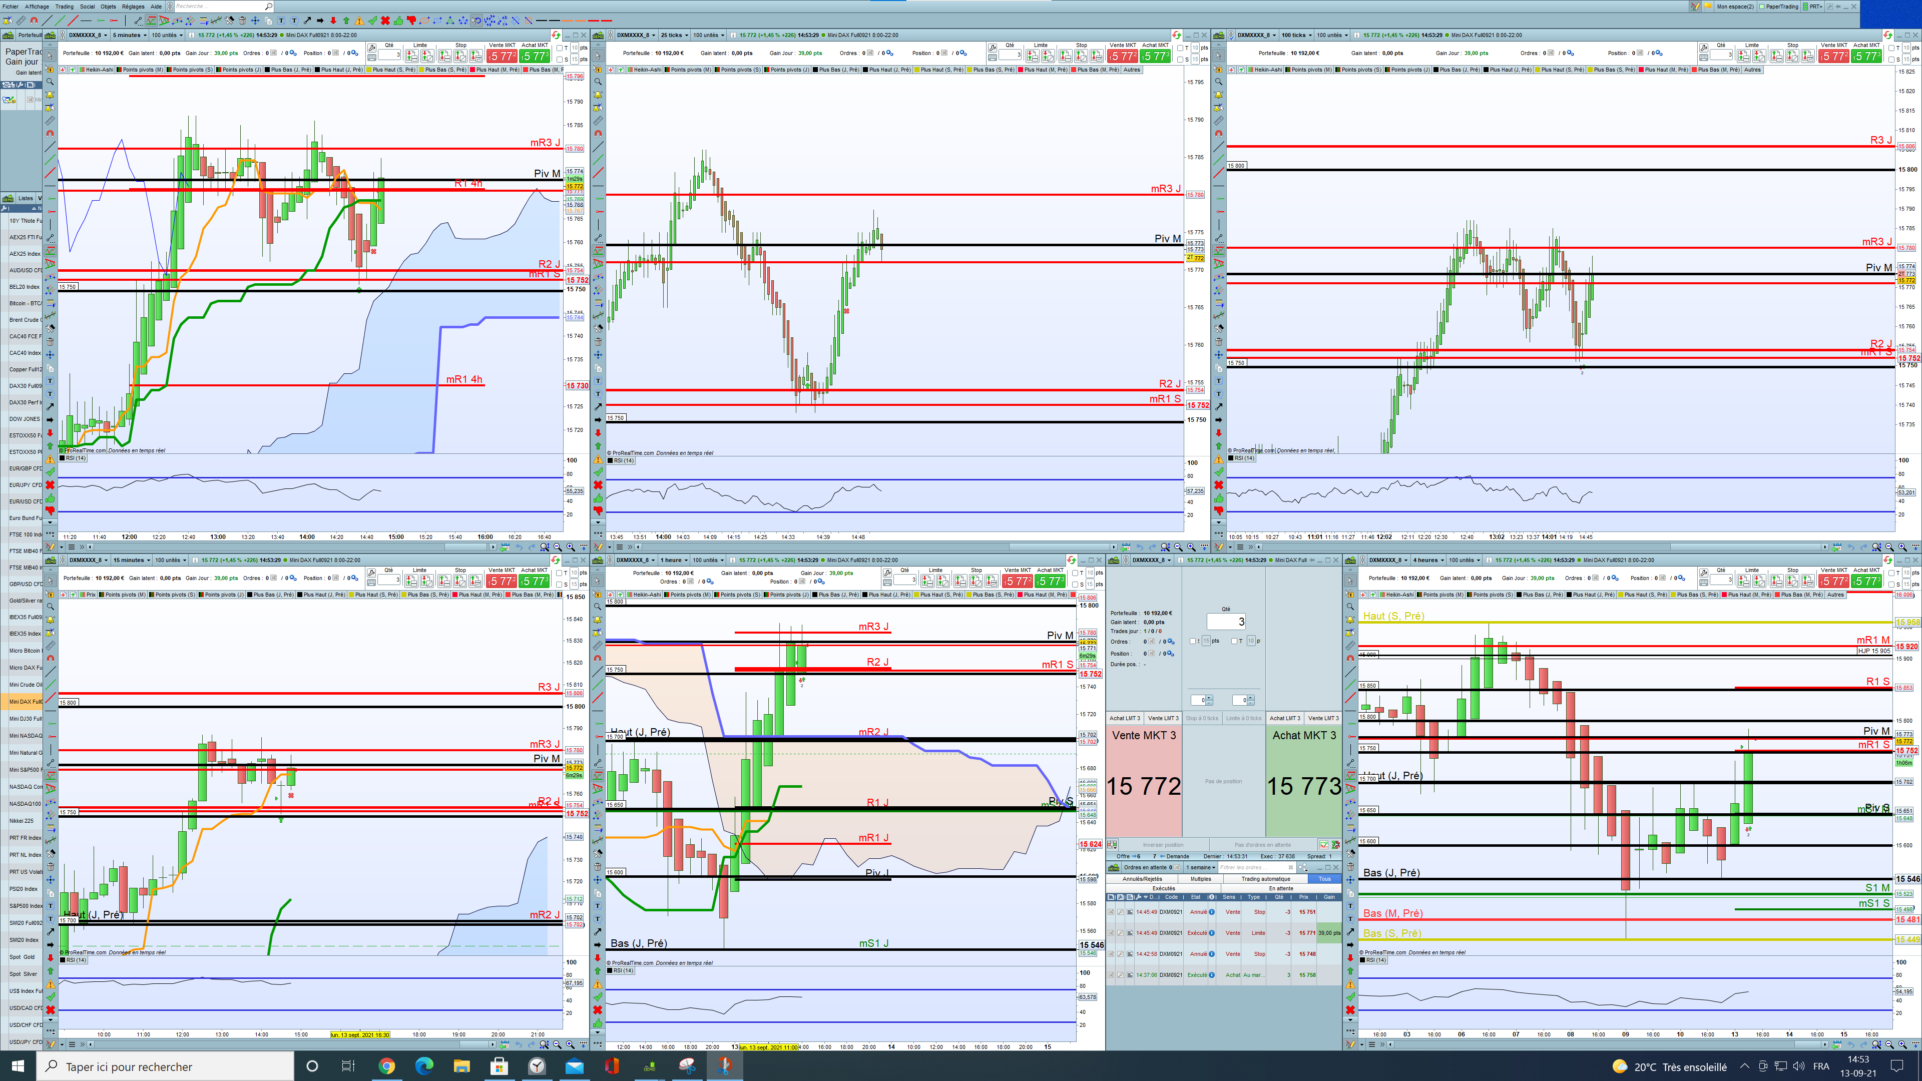
Task: Open the 1 semaine period dropdown
Action: (x=1202, y=868)
